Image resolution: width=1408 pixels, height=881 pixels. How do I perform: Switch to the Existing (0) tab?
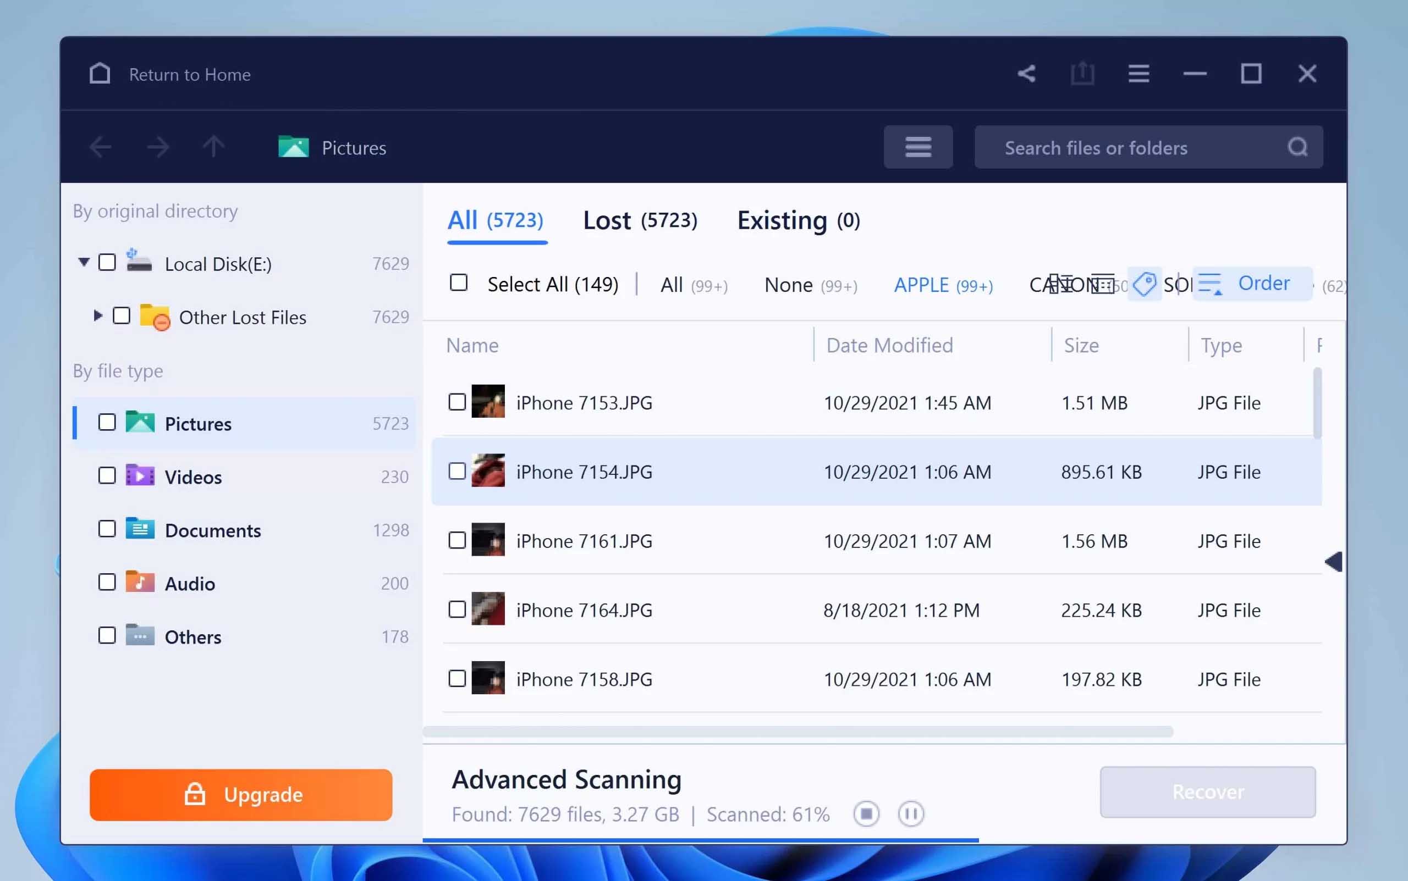tap(798, 220)
